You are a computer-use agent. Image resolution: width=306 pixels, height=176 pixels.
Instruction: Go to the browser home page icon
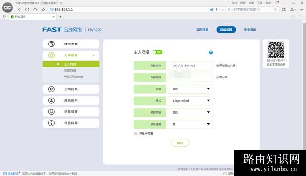point(35,10)
